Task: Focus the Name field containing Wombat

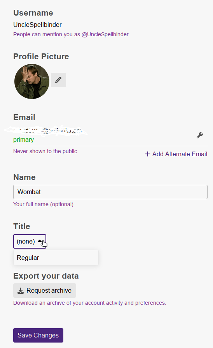Action: click(110, 192)
